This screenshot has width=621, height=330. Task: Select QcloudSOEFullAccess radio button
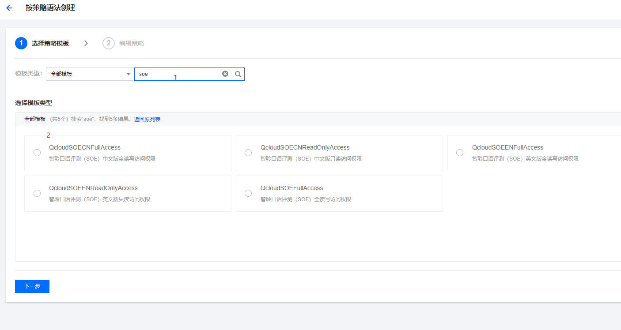[248, 193]
